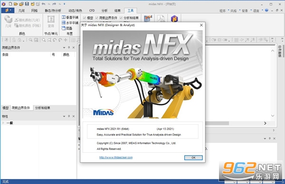Screen dimensions: 285x184
Task: Open the 结果 results ribbon tab
Action: [117, 11]
